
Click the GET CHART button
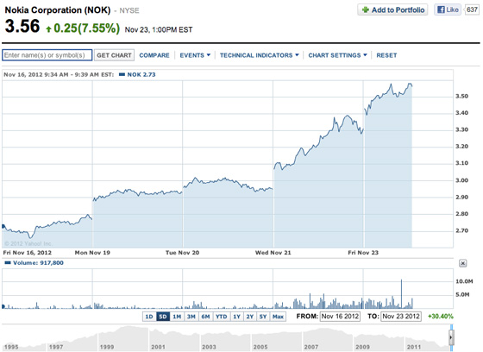pos(114,55)
